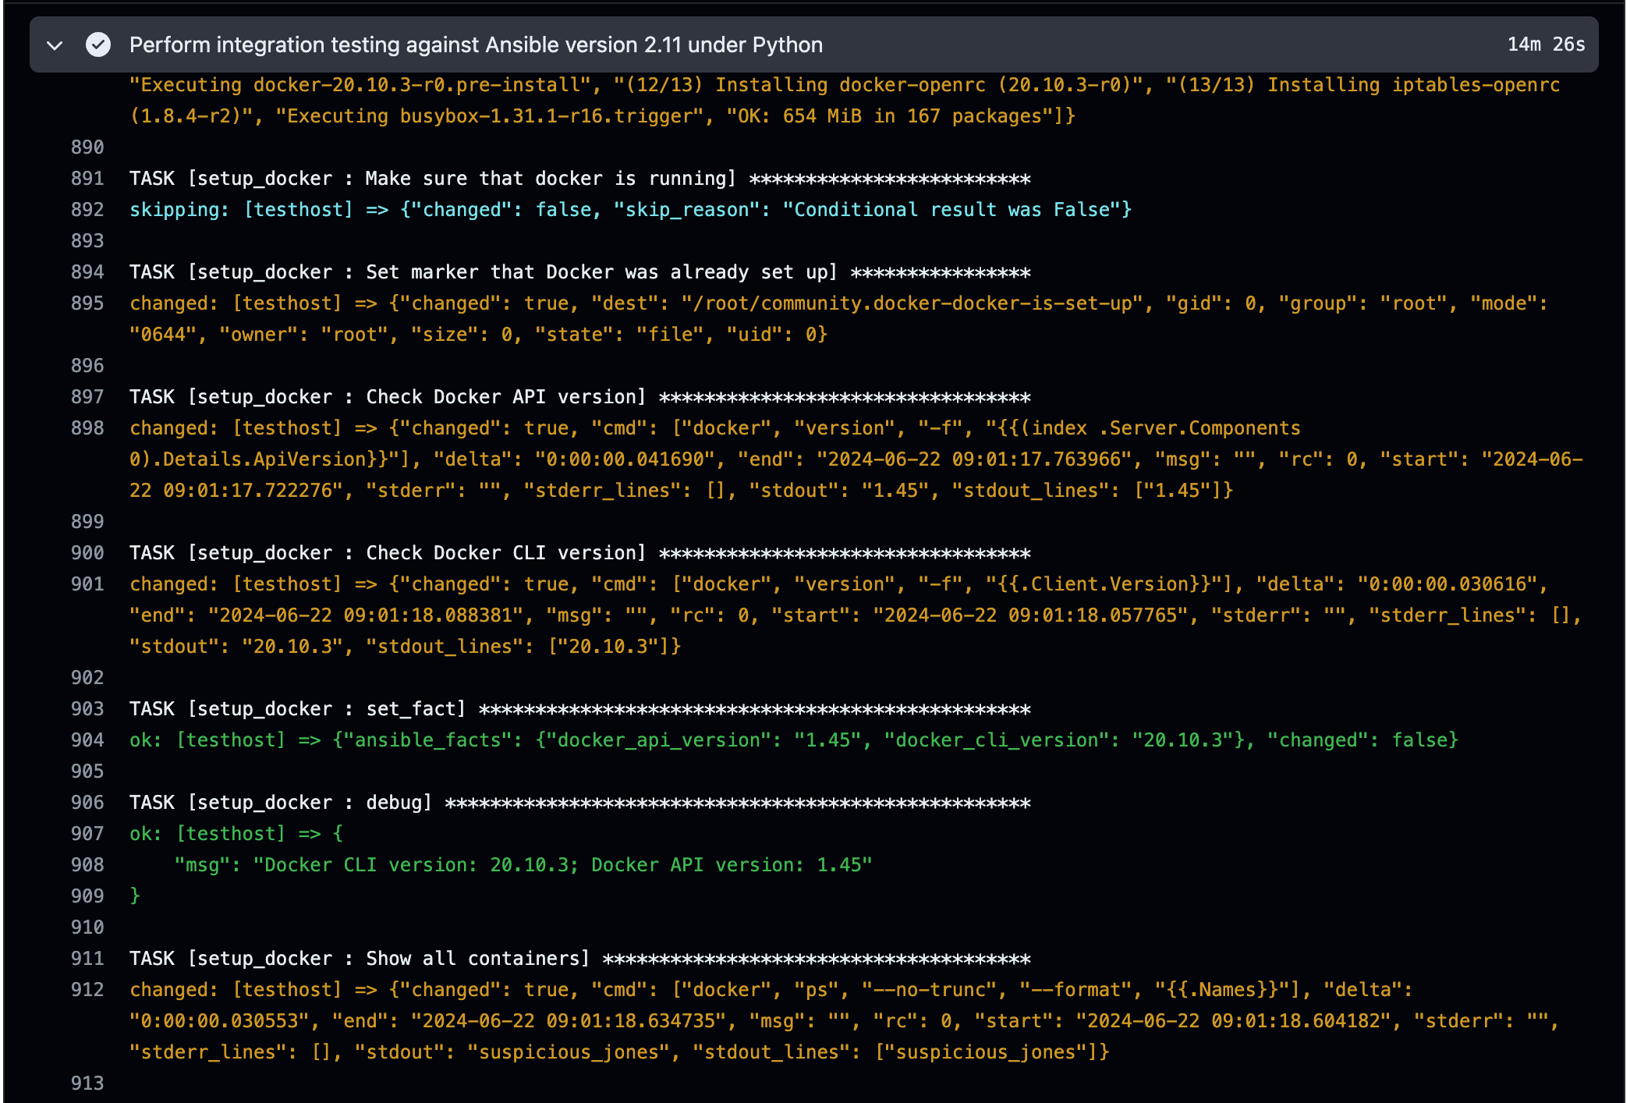Click the 'Show all containers' task line
The image size is (1630, 1103).
(x=579, y=959)
